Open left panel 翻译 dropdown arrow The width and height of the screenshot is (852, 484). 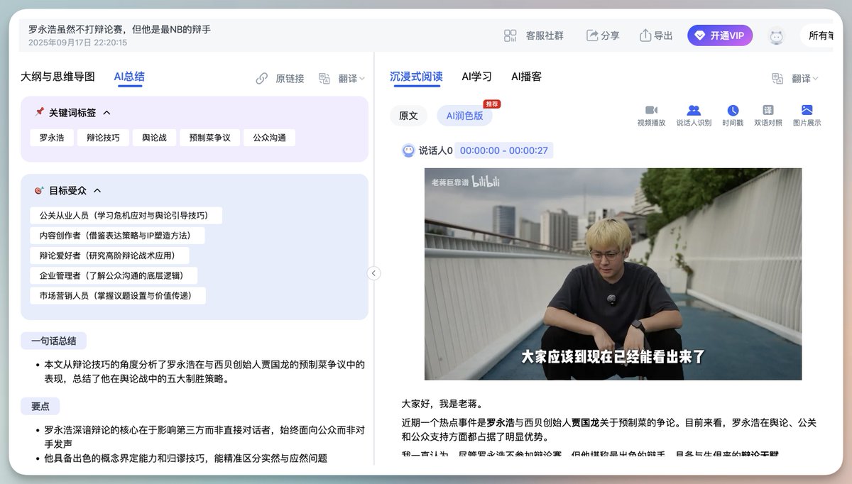click(x=362, y=79)
